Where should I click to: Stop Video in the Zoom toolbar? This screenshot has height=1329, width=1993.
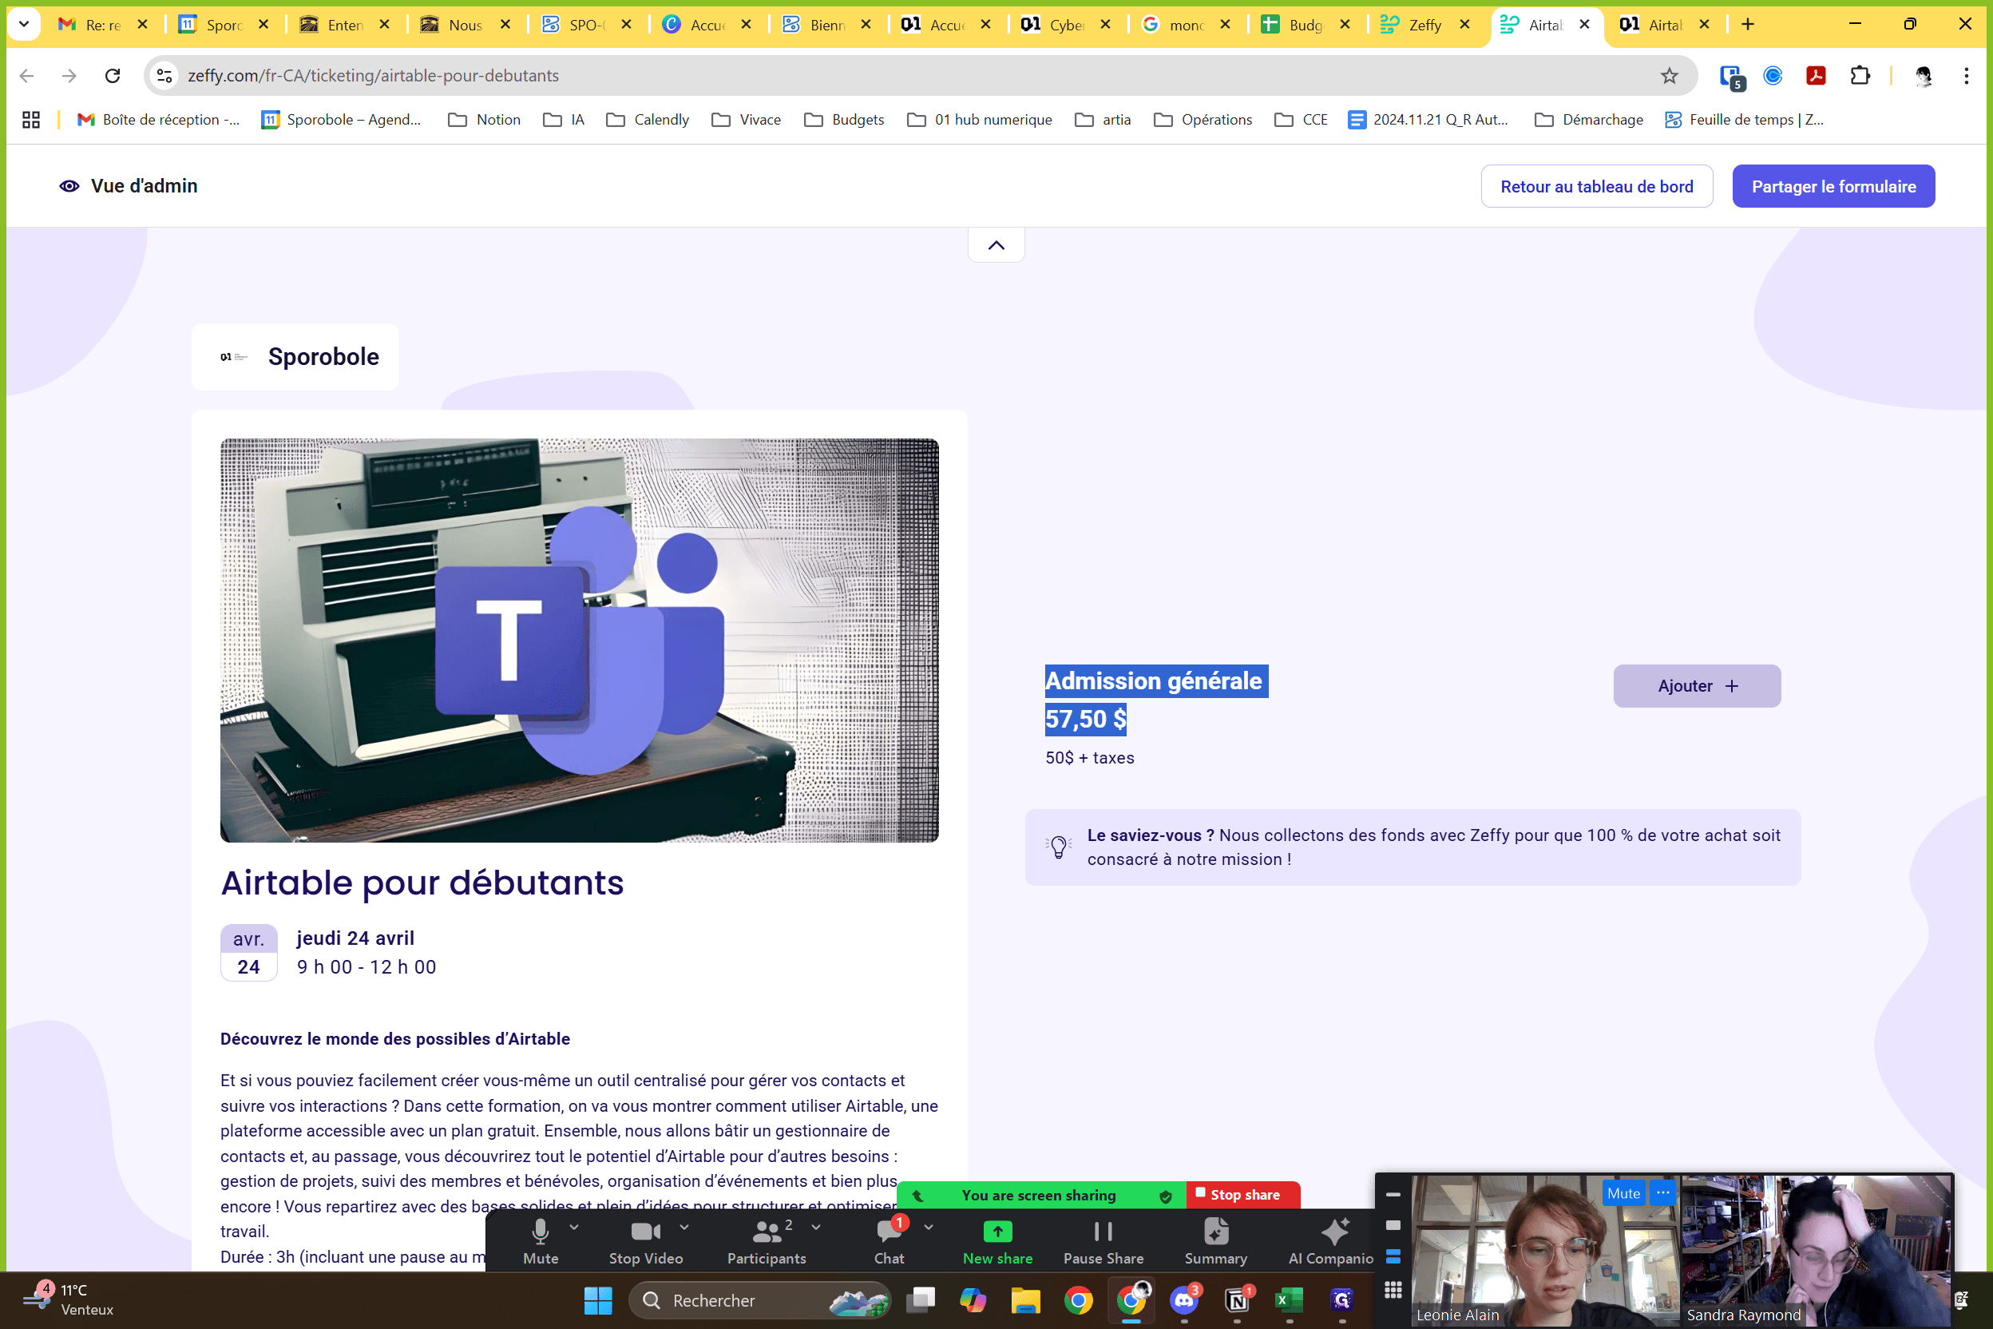[x=646, y=1240]
